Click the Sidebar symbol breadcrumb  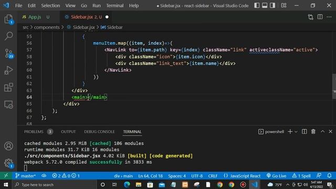(x=114, y=27)
